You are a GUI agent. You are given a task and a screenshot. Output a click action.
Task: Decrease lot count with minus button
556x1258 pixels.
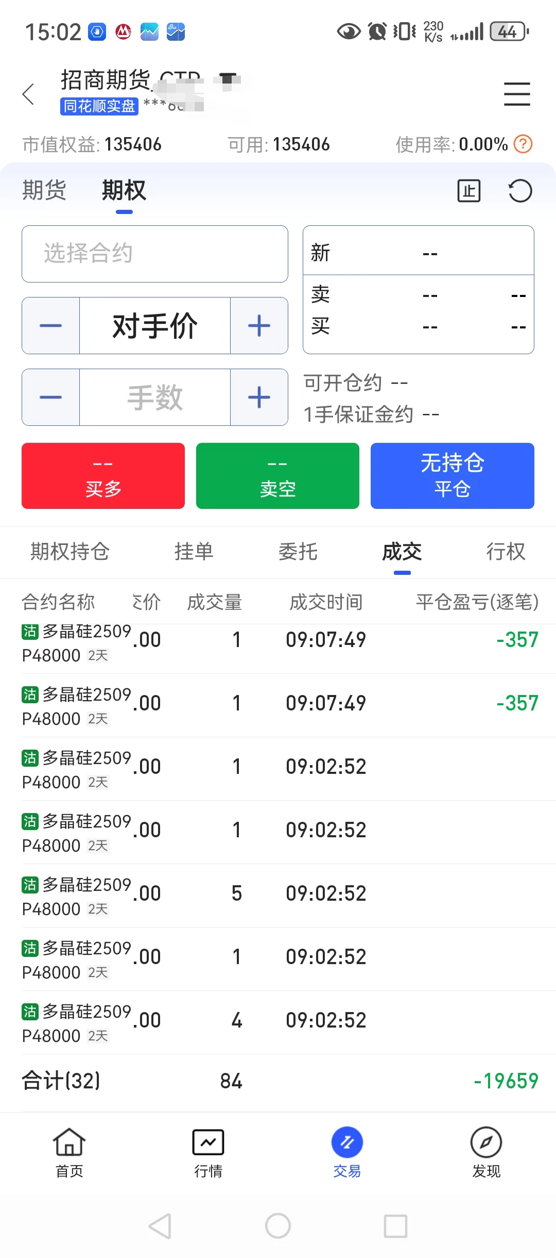[50, 397]
